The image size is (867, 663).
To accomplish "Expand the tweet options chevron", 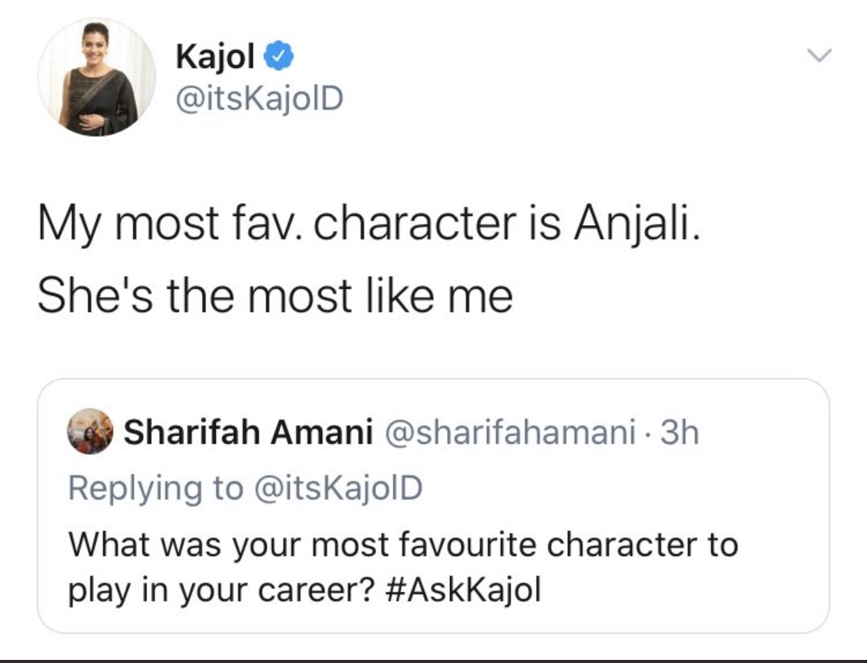I will pyautogui.click(x=819, y=55).
